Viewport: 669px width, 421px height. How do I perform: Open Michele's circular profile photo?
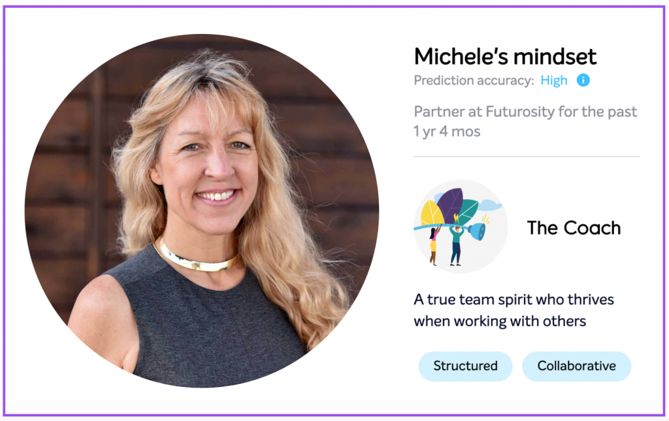(202, 211)
